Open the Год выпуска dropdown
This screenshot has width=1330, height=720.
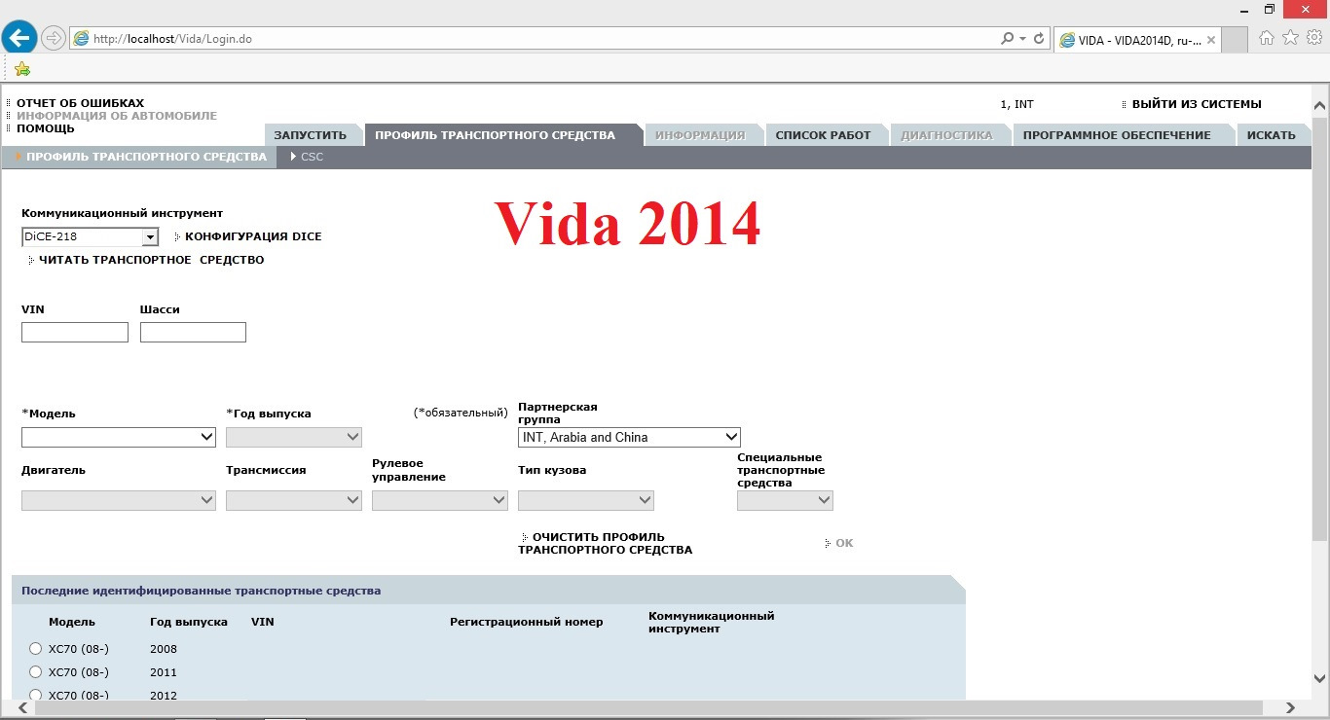click(x=294, y=437)
